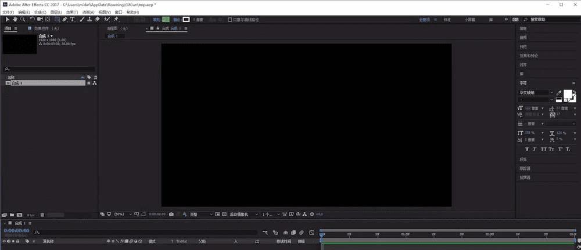Select the Horizontal Type tool
The width and height of the screenshot is (581, 250).
point(72,19)
